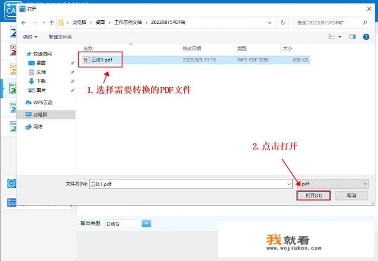This screenshot has width=378, height=261.
Task: Expand the file name history dropdown
Action: (289, 184)
